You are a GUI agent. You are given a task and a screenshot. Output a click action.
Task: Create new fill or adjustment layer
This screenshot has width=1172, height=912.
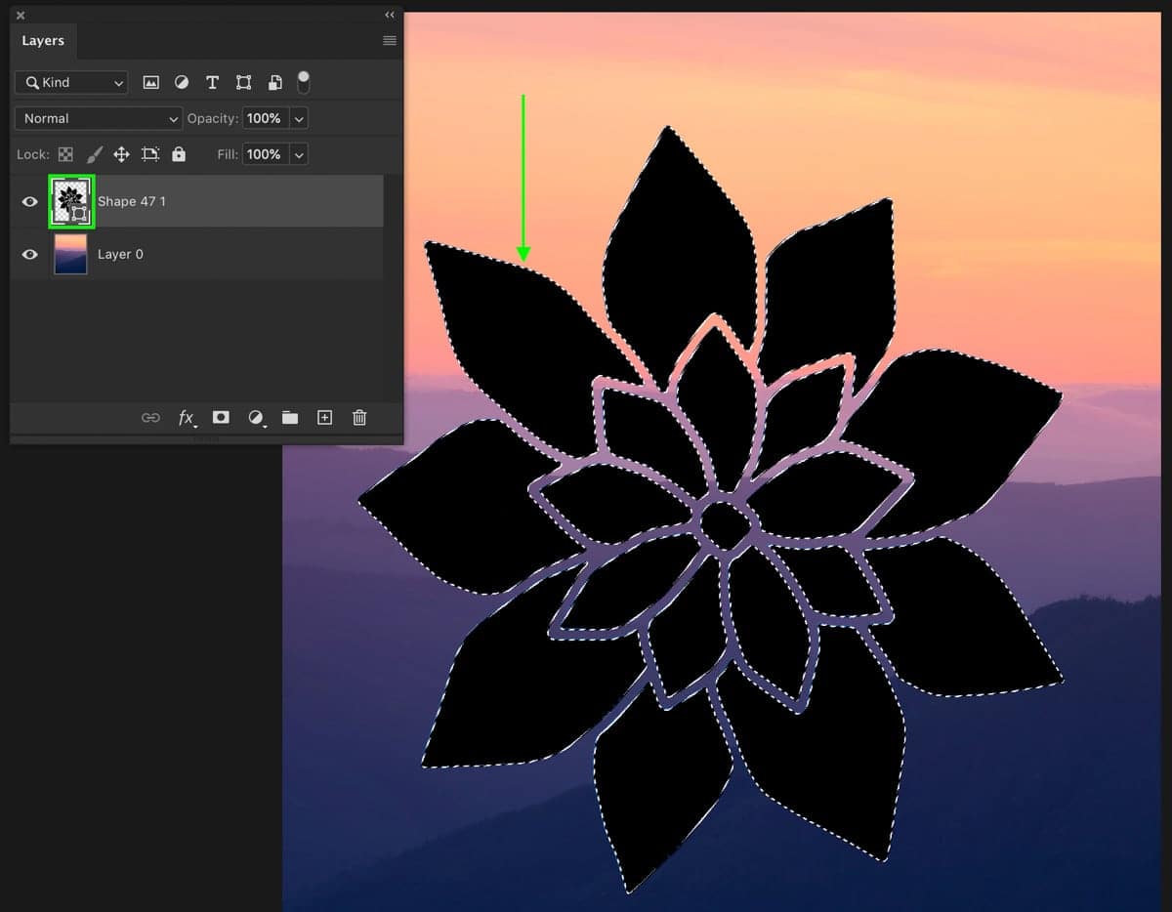pos(256,418)
